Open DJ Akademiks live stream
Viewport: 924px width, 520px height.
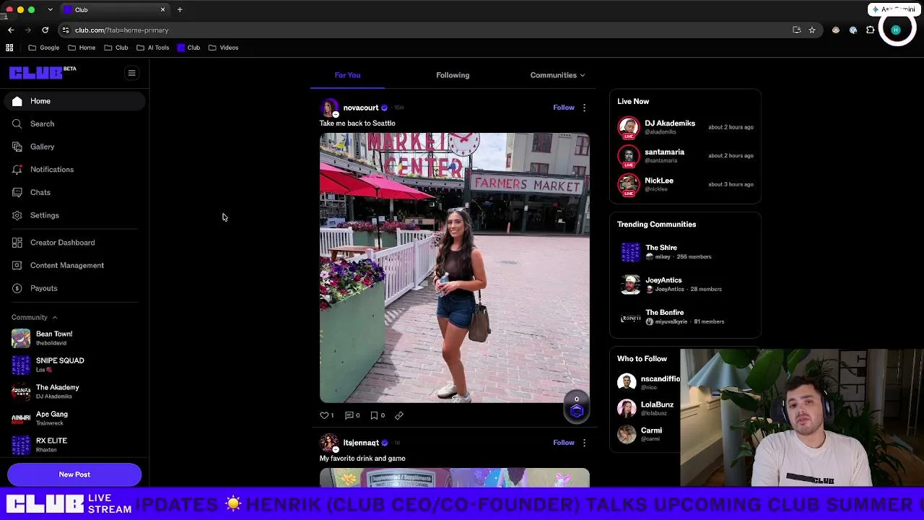pyautogui.click(x=685, y=127)
